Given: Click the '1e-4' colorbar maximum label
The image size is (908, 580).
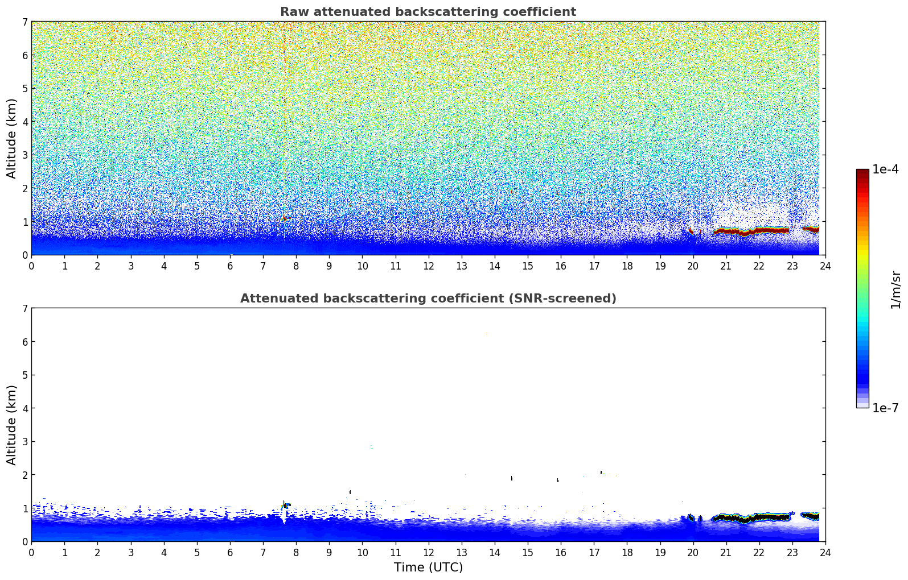Looking at the screenshot, I should click(885, 169).
